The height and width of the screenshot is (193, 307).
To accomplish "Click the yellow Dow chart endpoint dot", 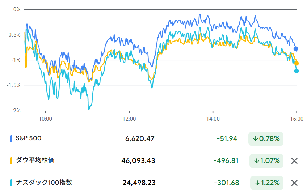I will [x=297, y=63].
